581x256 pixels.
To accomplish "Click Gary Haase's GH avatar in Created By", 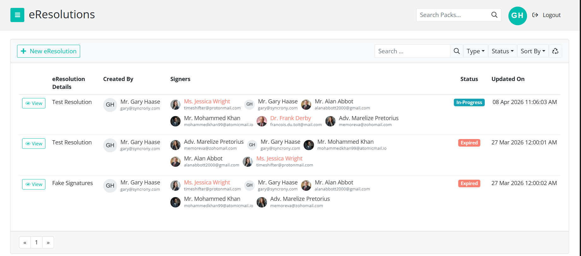I will click(x=110, y=105).
